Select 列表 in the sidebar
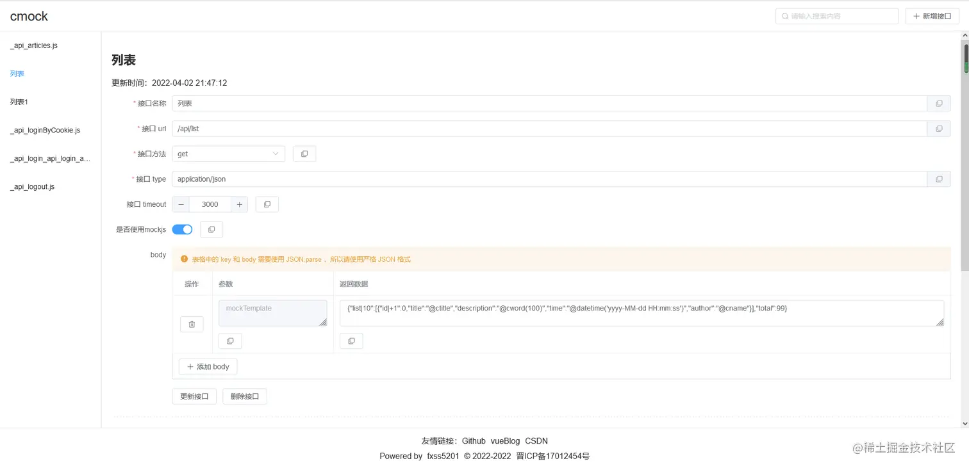969x468 pixels. [x=17, y=74]
